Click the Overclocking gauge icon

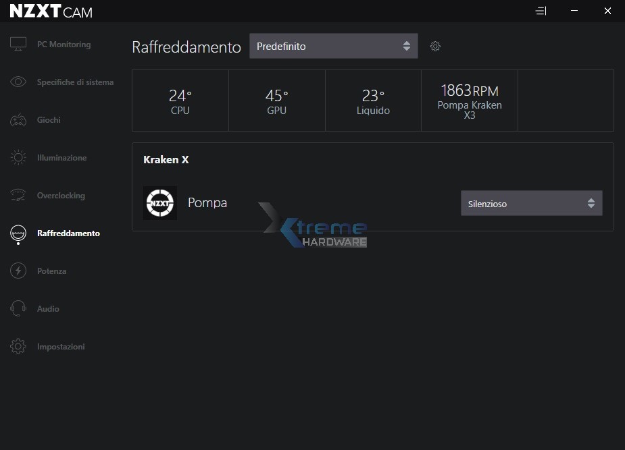(x=18, y=196)
